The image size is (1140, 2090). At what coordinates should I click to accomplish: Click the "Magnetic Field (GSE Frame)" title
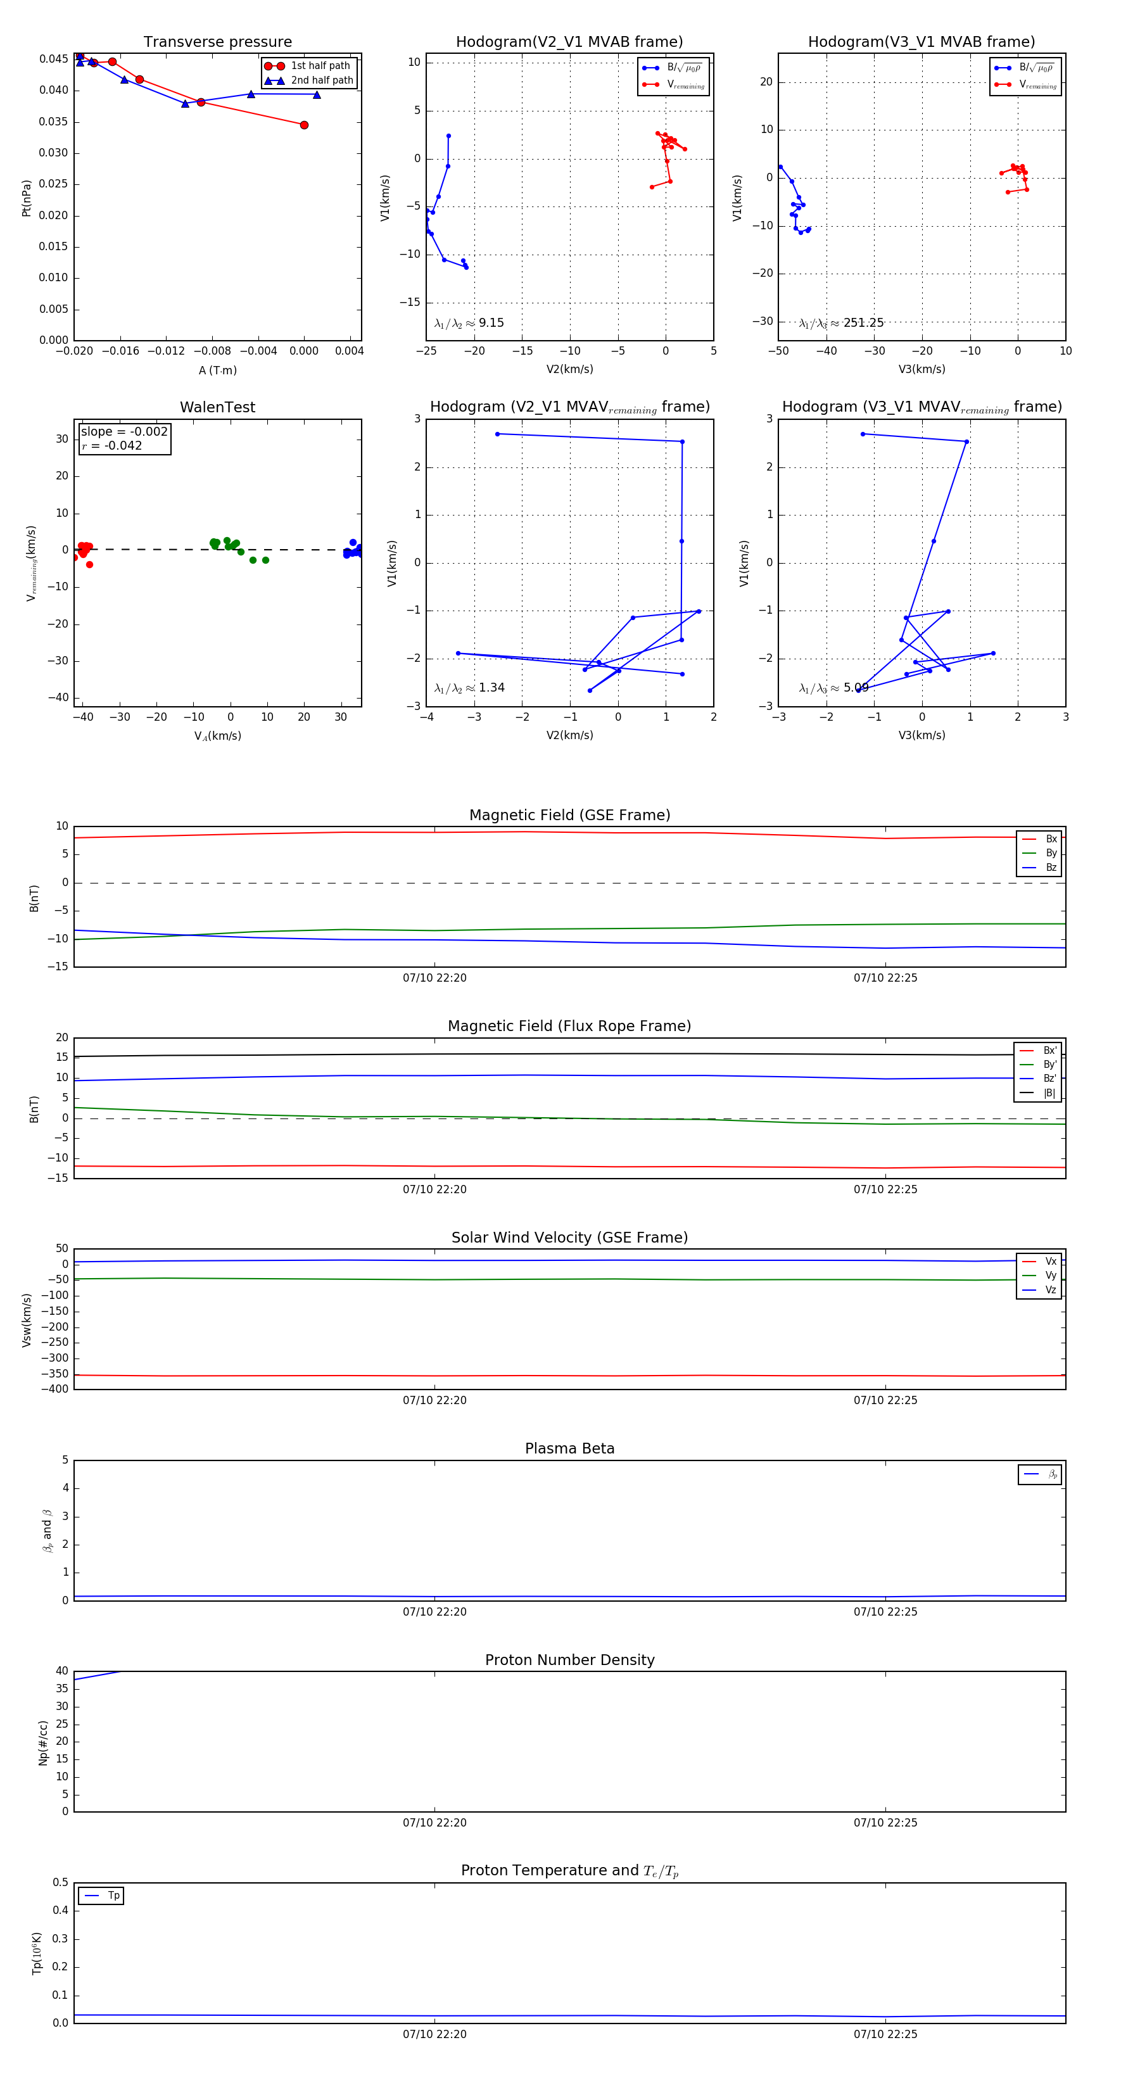(569, 815)
